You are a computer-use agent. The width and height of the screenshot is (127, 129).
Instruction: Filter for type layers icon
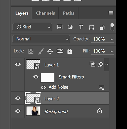81,27
